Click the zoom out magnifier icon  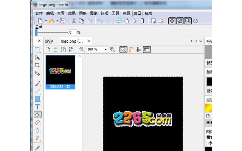pyautogui.click(x=82, y=49)
